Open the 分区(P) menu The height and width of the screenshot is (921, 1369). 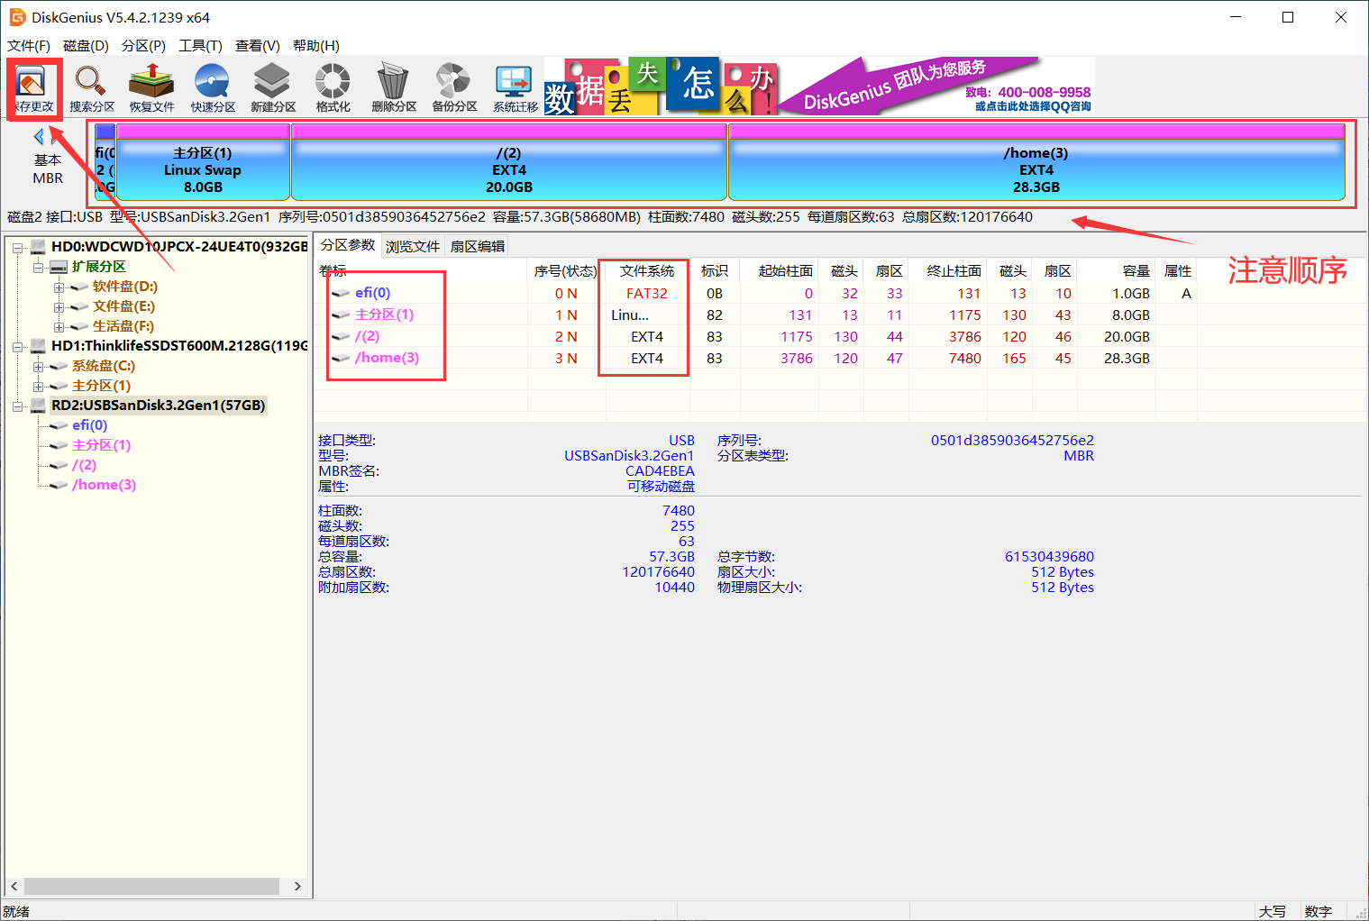(x=143, y=46)
